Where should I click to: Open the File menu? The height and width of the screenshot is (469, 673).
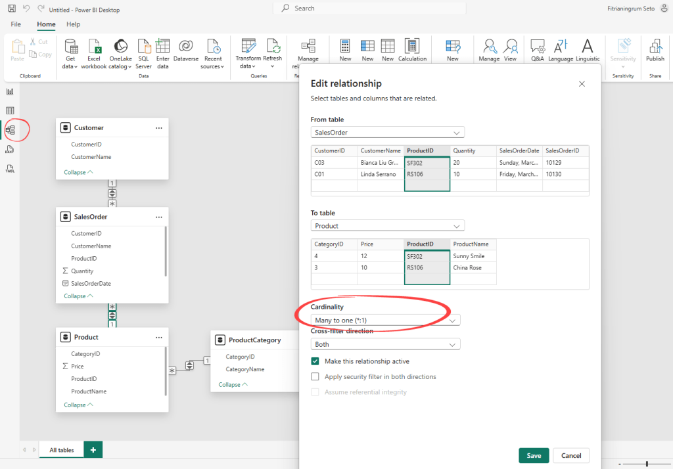[x=15, y=24]
